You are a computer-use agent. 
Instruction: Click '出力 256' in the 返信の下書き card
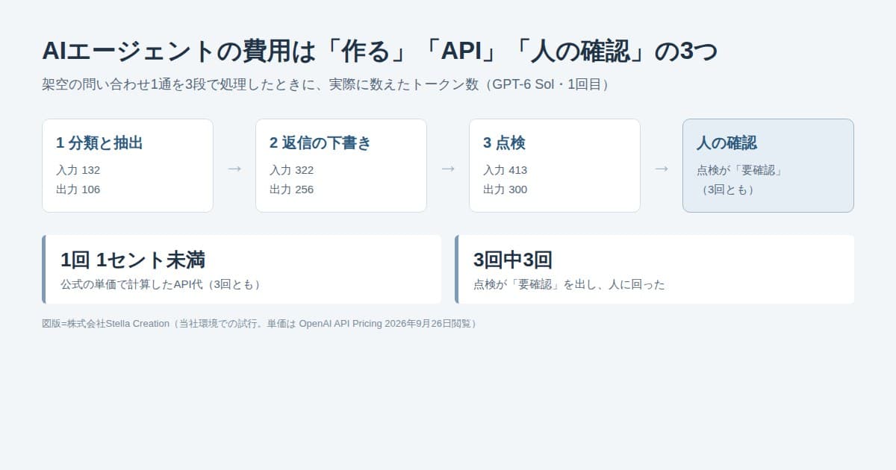[291, 189]
